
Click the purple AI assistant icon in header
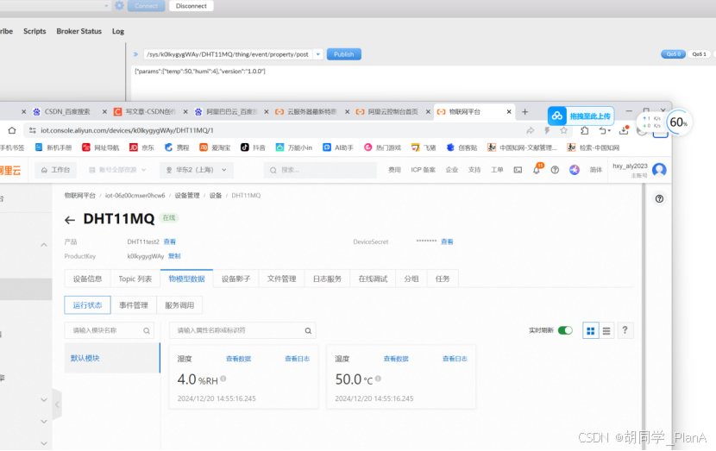(x=575, y=170)
